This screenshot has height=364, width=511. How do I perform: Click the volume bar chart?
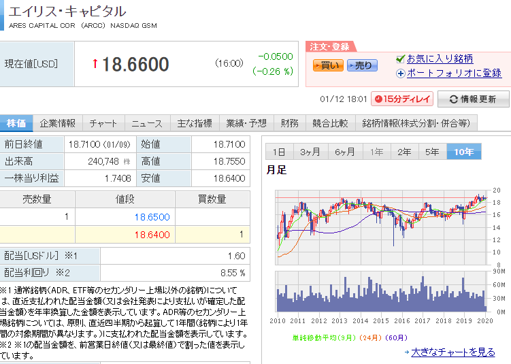[382, 291]
